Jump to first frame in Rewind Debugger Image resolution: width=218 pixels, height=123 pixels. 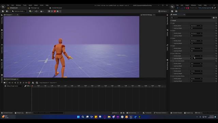pyautogui.click(x=10, y=83)
